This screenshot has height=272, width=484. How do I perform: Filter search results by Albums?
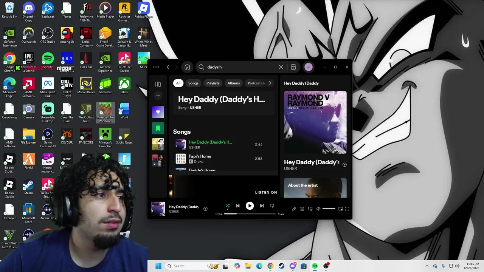(x=234, y=83)
